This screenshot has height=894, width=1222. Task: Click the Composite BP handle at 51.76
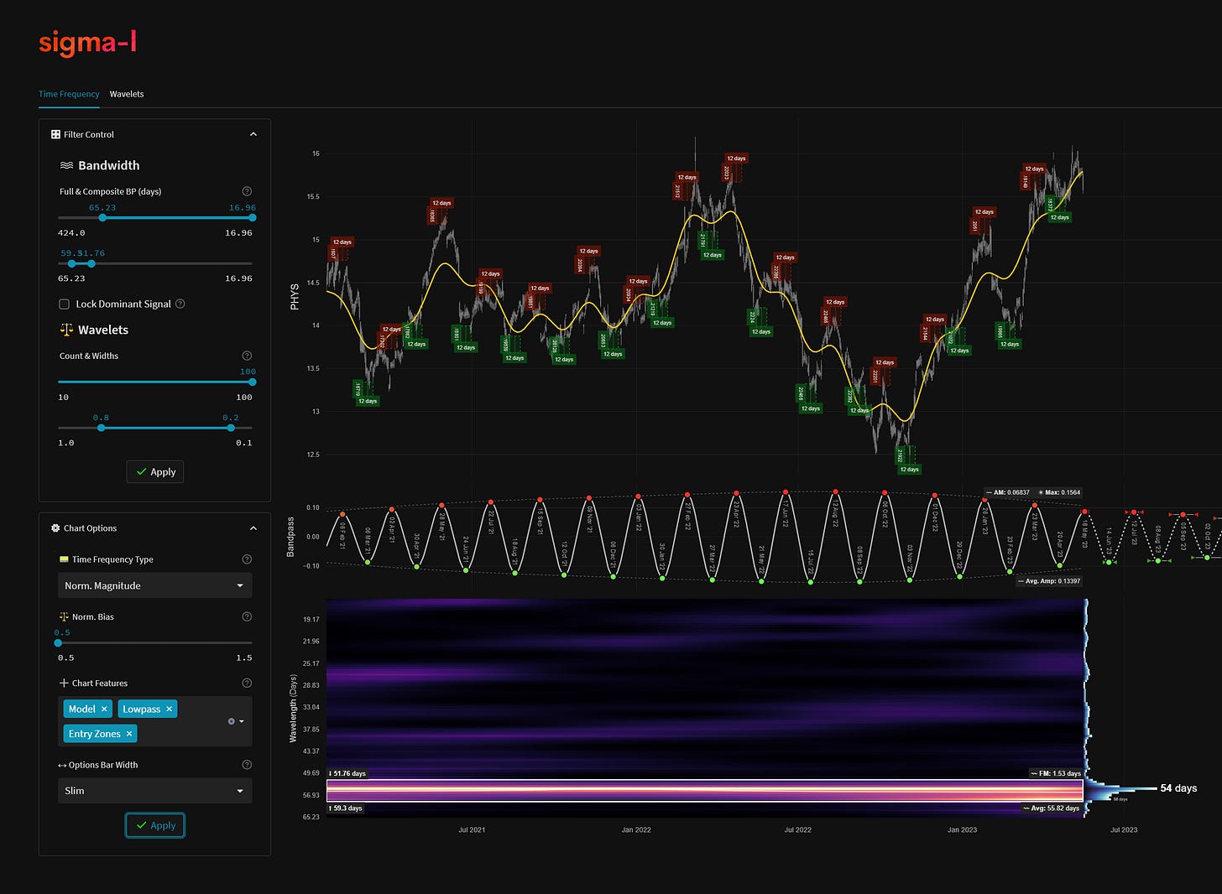tap(91, 263)
